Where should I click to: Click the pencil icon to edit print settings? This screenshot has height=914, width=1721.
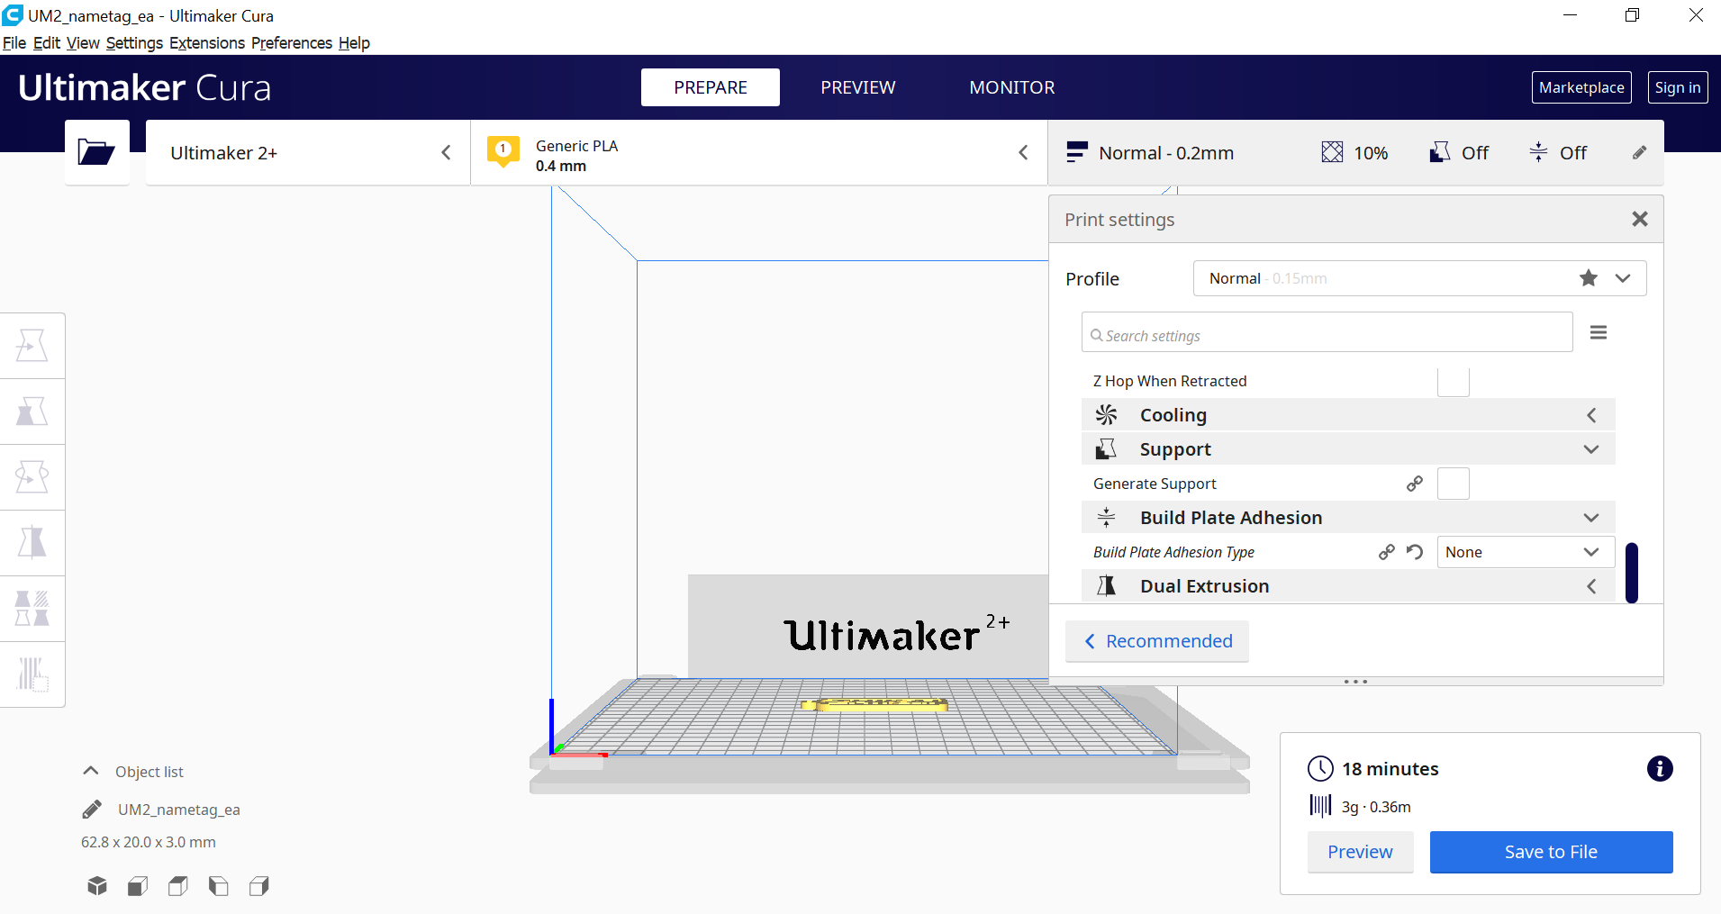tap(1640, 152)
